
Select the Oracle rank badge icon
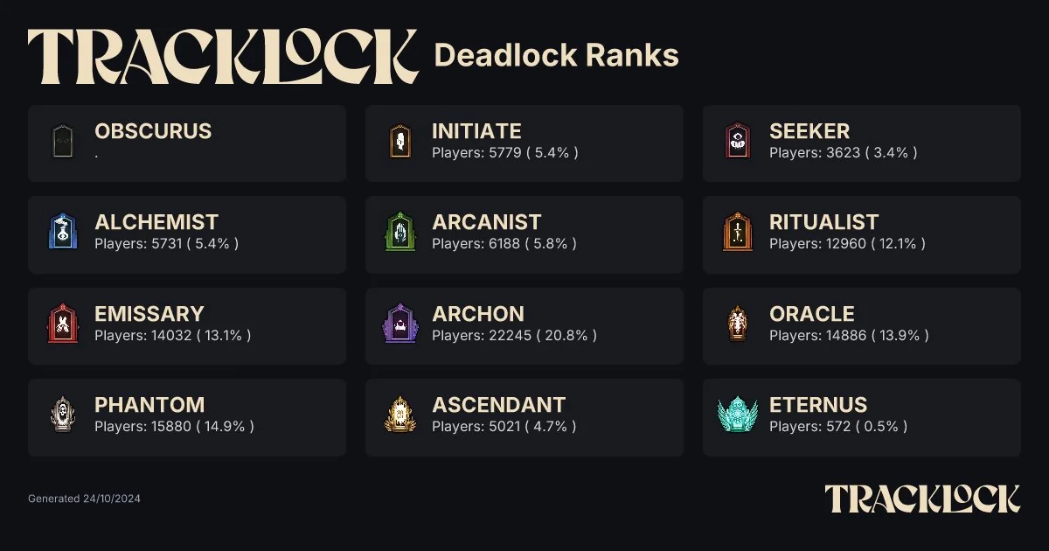(737, 324)
